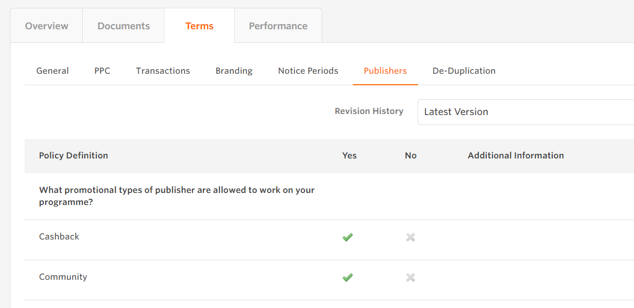Open the De-Duplication sub-tab
This screenshot has width=634, height=308.
[464, 71]
